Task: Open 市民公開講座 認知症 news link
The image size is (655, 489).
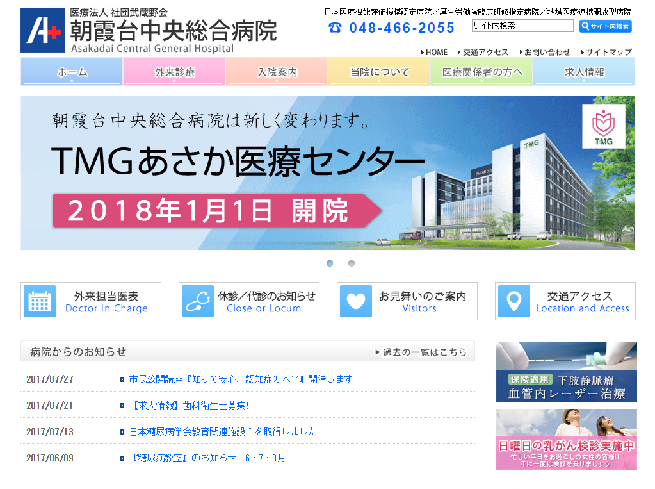Action: pyautogui.click(x=241, y=379)
